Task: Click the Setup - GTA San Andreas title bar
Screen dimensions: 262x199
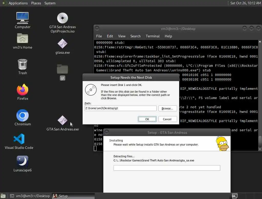Action: click(x=167, y=132)
